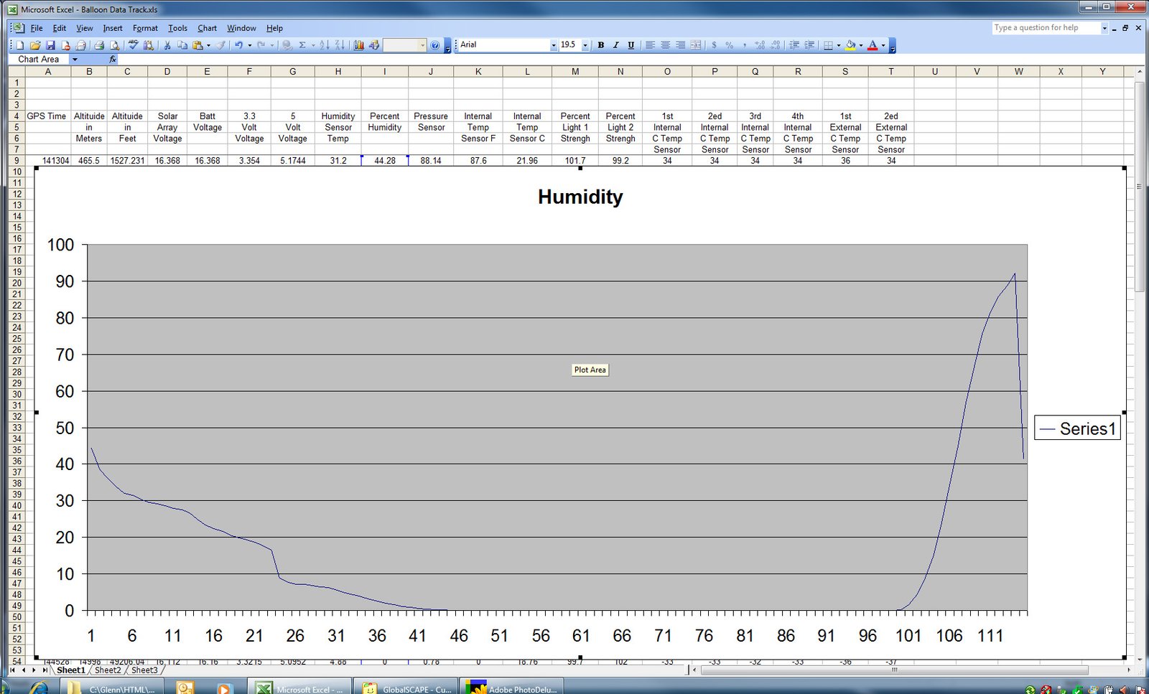Switch to the Sheet2 tab
The image size is (1149, 694).
click(108, 670)
